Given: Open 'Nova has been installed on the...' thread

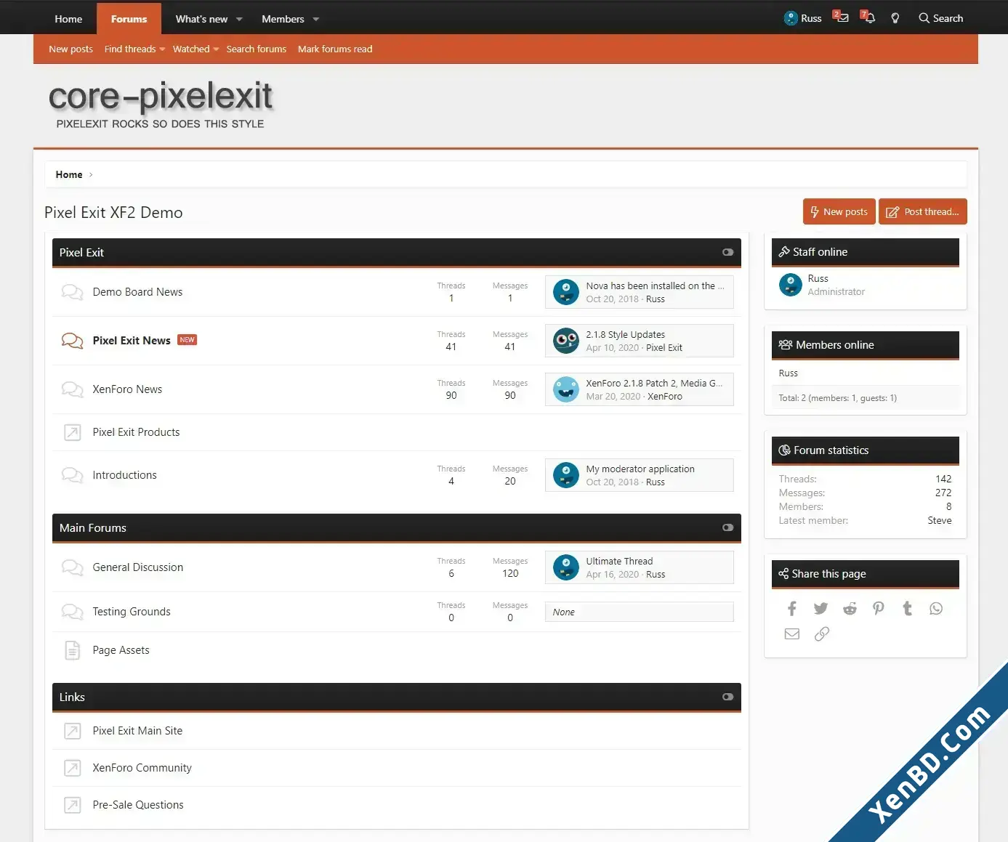Looking at the screenshot, I should 655,286.
